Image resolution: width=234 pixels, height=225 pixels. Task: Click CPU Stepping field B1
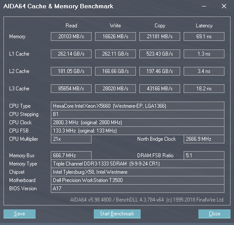(138, 114)
